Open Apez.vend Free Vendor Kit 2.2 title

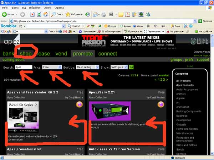(32, 92)
